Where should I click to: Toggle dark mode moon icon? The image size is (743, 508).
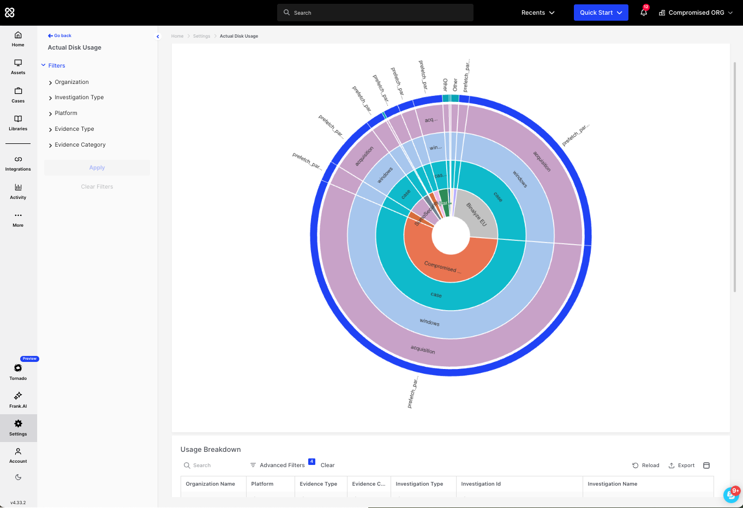18,477
